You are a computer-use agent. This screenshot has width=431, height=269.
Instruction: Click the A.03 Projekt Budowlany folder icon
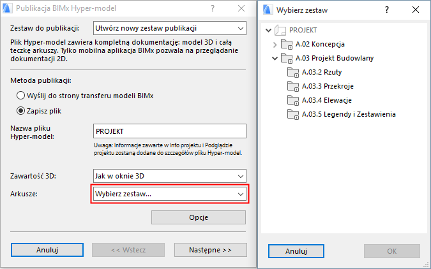pos(287,58)
